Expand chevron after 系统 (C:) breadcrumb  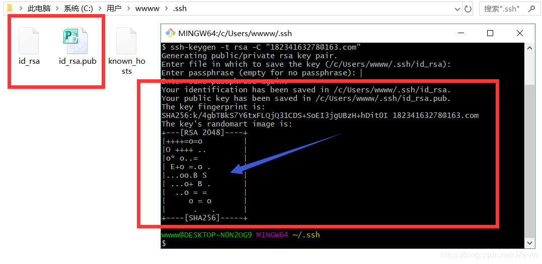[100, 9]
